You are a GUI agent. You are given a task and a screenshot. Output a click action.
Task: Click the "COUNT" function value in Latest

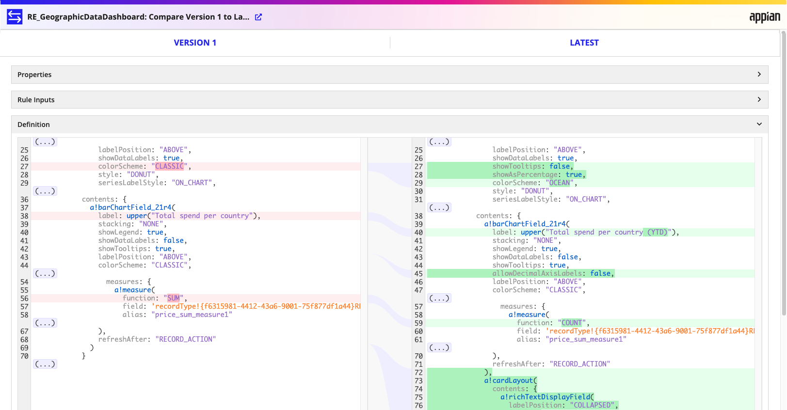(x=572, y=323)
